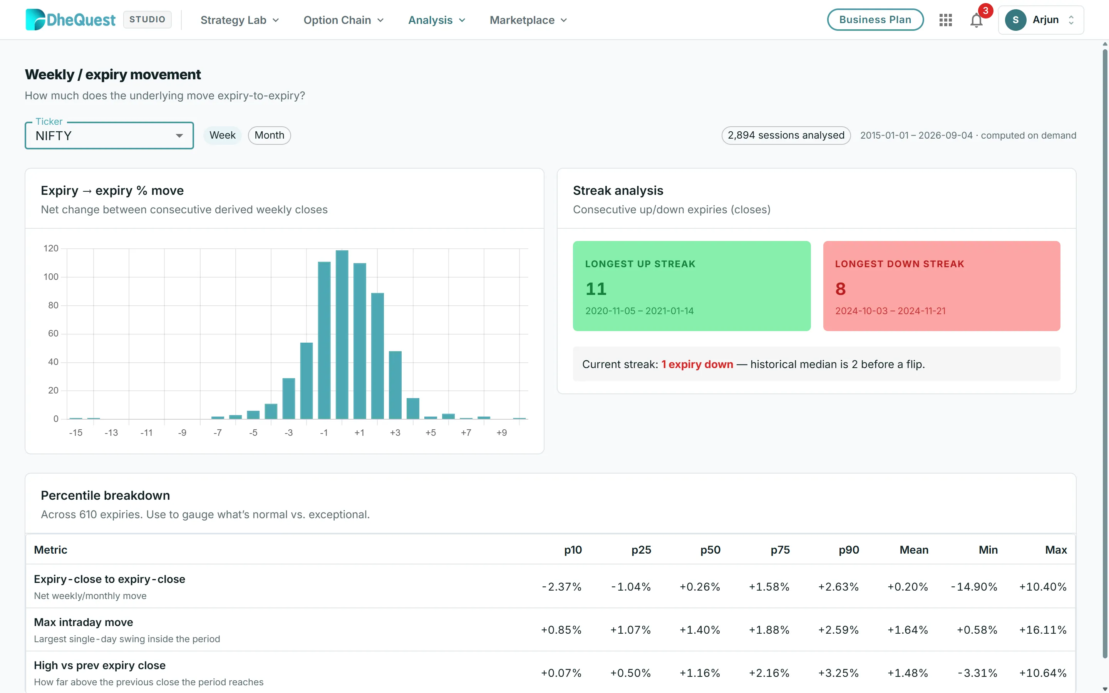Screen dimensions: 1109x693
Task: Click the +16.11% Max intraday value
Action: point(1042,630)
